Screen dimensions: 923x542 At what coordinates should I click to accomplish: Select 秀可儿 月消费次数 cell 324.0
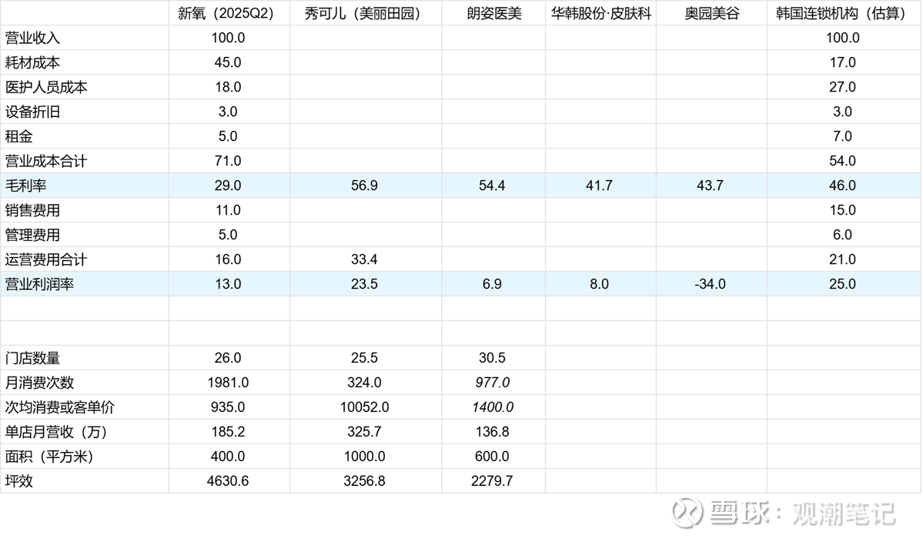[x=364, y=383]
